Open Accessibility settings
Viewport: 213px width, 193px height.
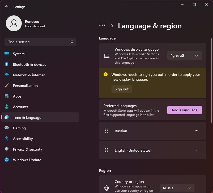click(x=40, y=138)
